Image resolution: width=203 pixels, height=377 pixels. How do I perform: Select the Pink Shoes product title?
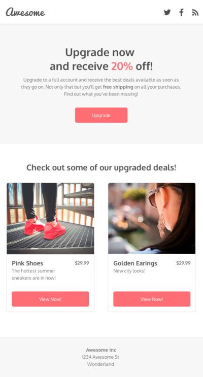pyautogui.click(x=27, y=263)
